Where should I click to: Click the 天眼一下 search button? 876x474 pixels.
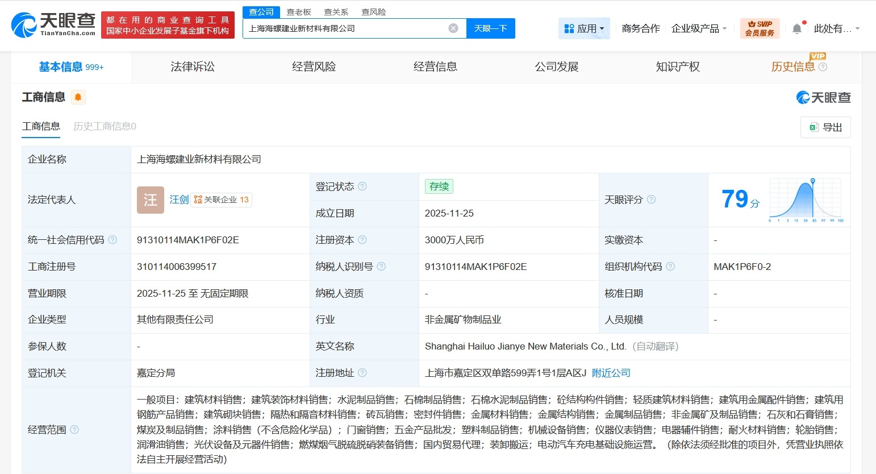coord(491,28)
